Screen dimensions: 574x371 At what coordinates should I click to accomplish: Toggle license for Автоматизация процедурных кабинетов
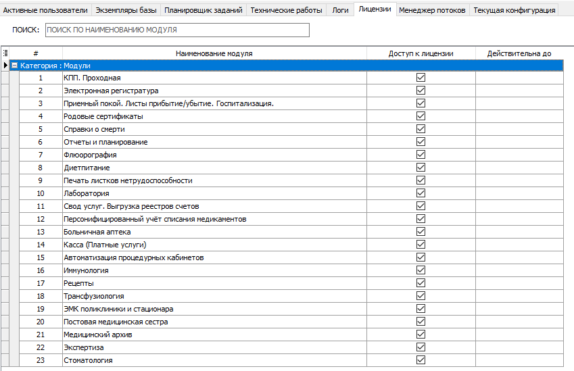[x=421, y=257]
